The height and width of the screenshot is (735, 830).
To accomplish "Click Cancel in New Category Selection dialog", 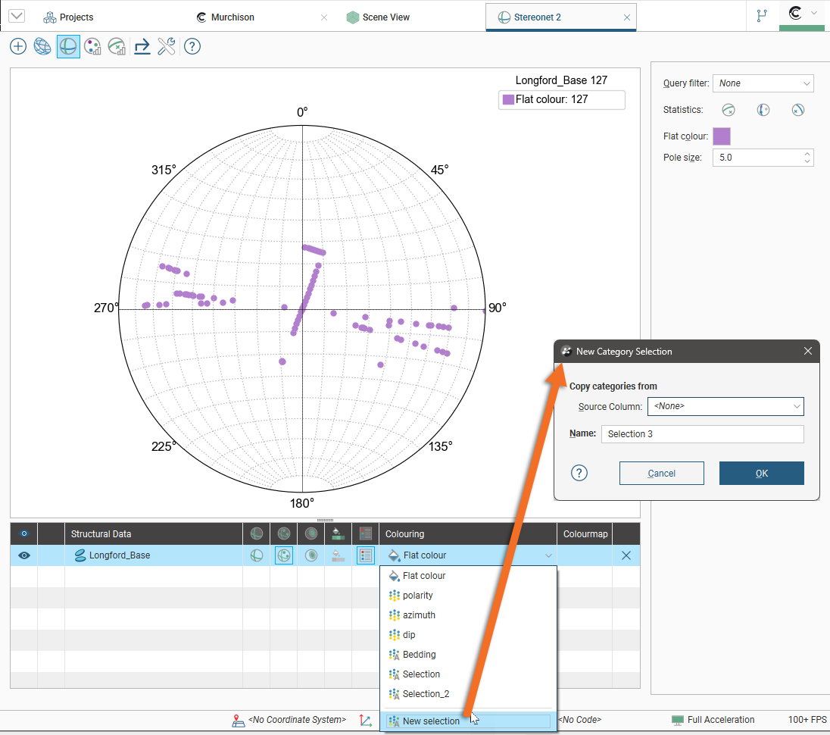I will 661,474.
